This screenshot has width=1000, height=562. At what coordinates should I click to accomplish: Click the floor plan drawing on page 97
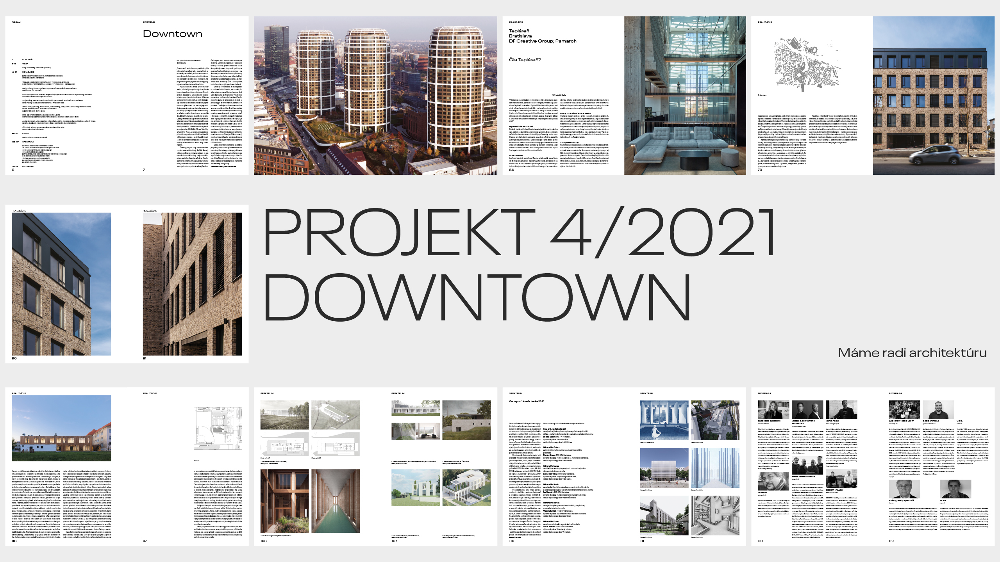point(218,428)
